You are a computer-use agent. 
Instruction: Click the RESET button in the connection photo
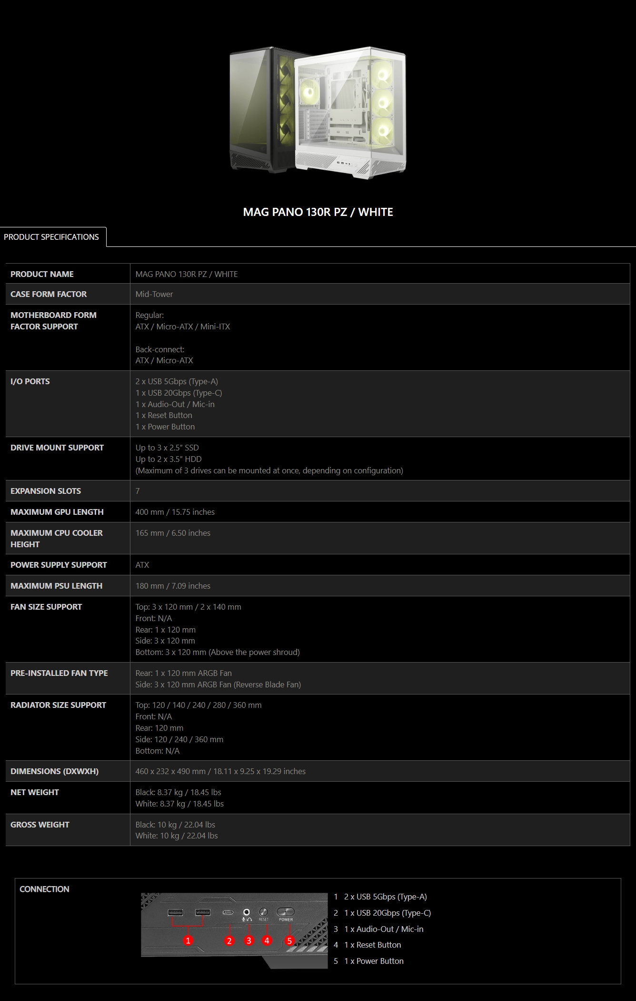(x=264, y=912)
